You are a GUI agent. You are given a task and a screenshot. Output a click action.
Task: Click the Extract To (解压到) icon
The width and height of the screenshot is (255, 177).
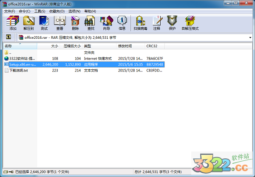pos(28,21)
